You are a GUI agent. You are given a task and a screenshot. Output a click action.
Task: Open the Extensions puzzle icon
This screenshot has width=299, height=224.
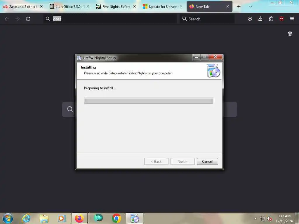271,19
